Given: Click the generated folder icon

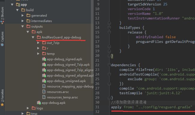Looking at the screenshot, I should point(28,15).
